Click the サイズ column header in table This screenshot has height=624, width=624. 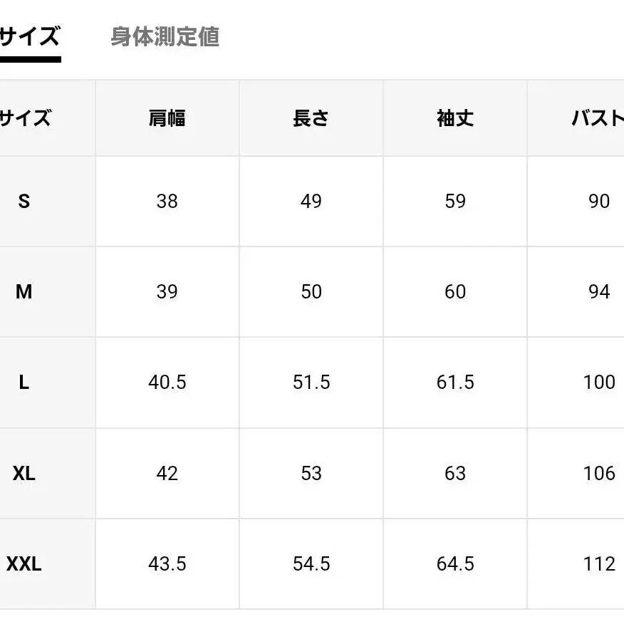pyautogui.click(x=26, y=118)
